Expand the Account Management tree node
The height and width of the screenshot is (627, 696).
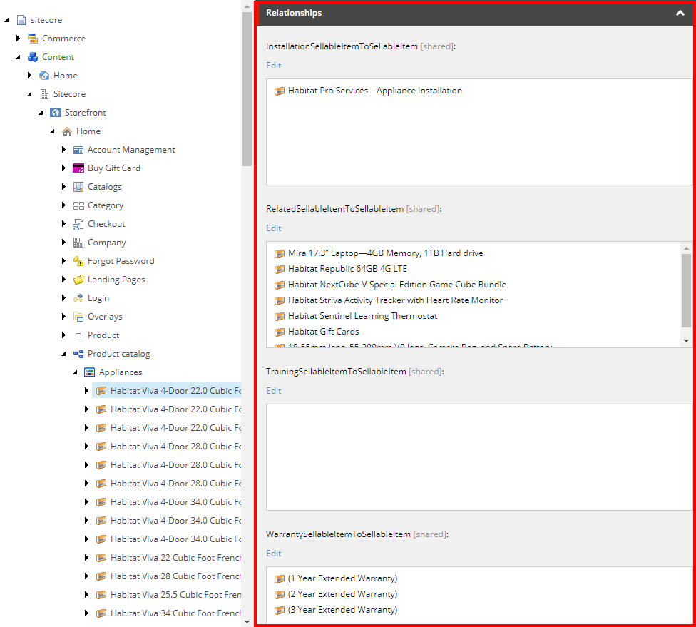pos(63,150)
